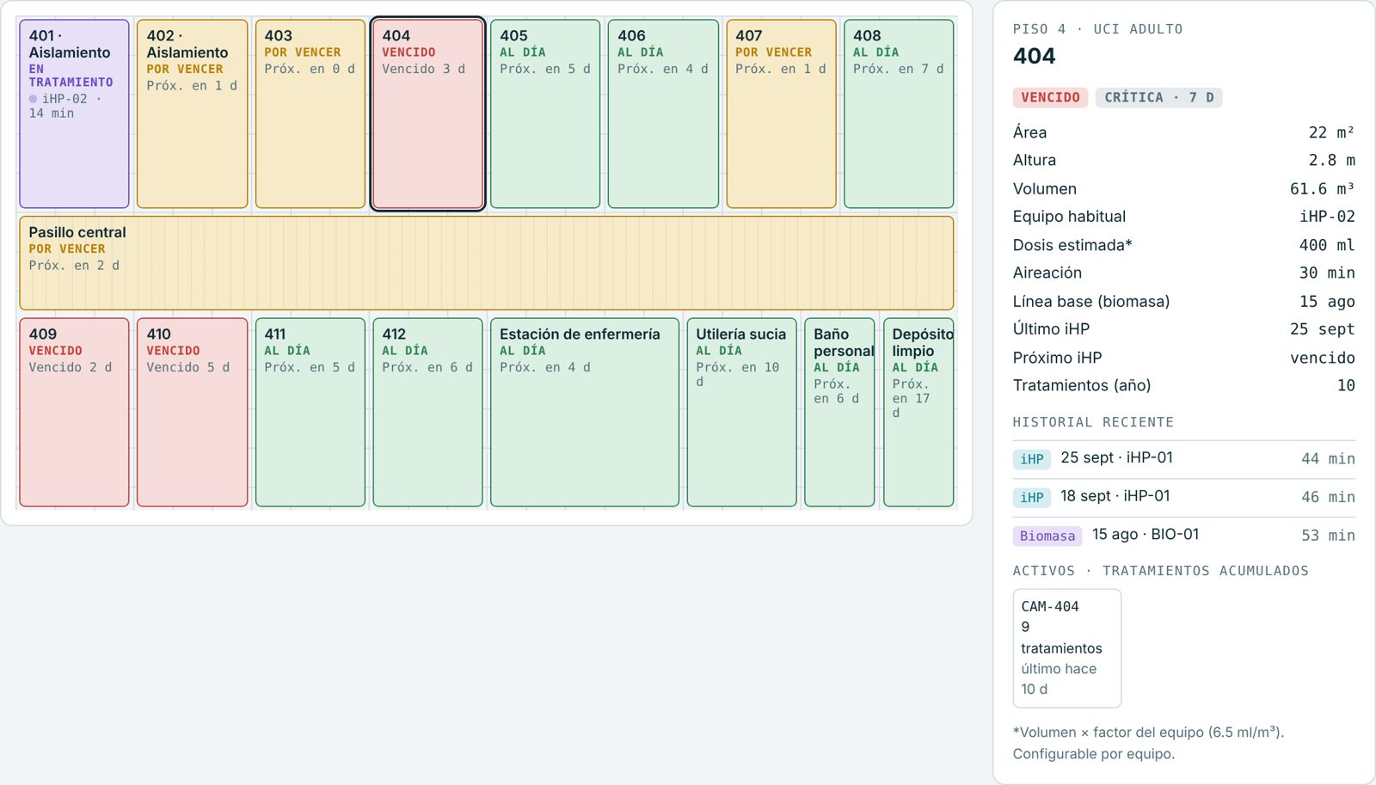1376x785 pixels.
Task: Click the Volumen value 61.6 m³
Action: pos(1322,188)
